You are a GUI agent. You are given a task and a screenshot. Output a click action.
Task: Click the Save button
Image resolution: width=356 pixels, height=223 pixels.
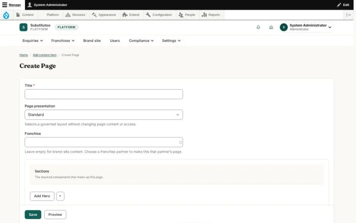pos(33,214)
